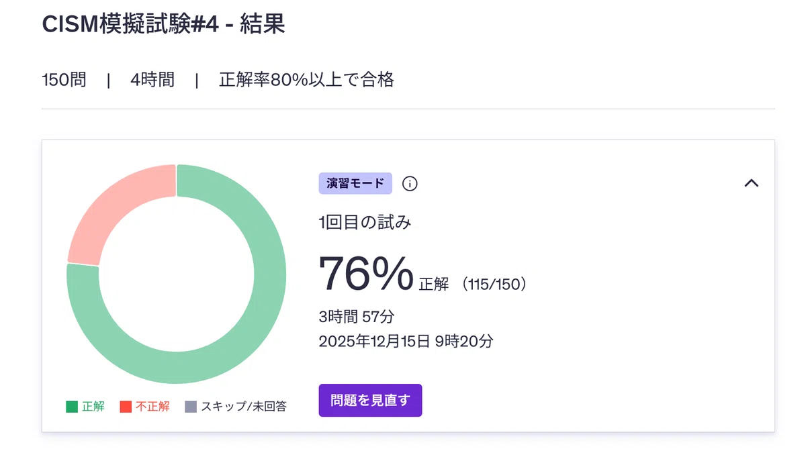The height and width of the screenshot is (461, 806).
Task: Click the elapsed time 3時間 57分
Action: tap(357, 317)
